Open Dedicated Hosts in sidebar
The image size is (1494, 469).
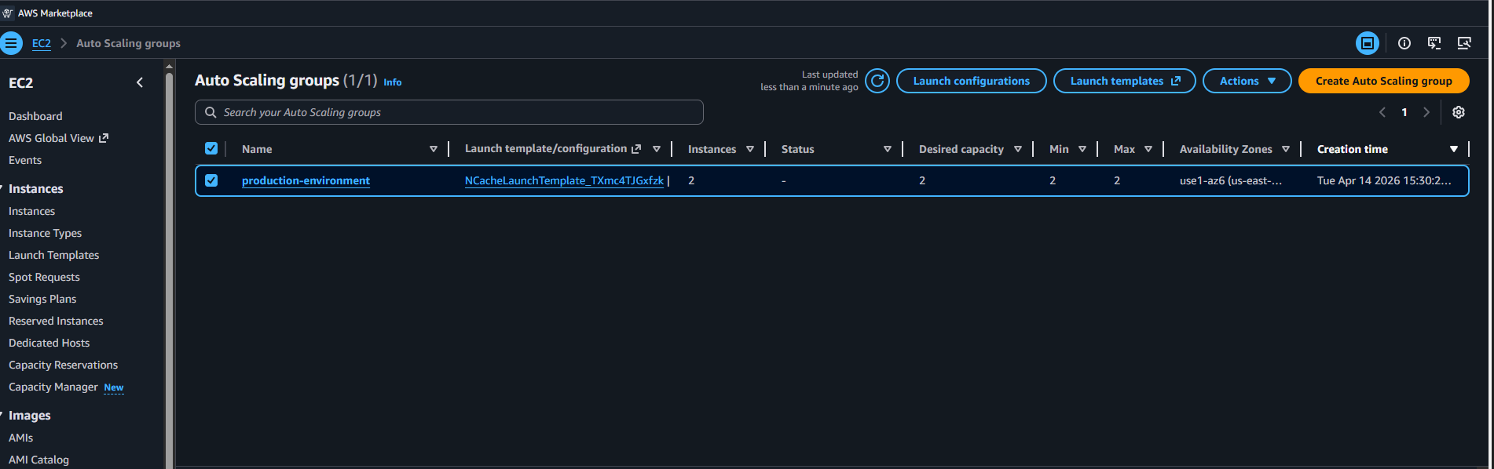tap(49, 343)
